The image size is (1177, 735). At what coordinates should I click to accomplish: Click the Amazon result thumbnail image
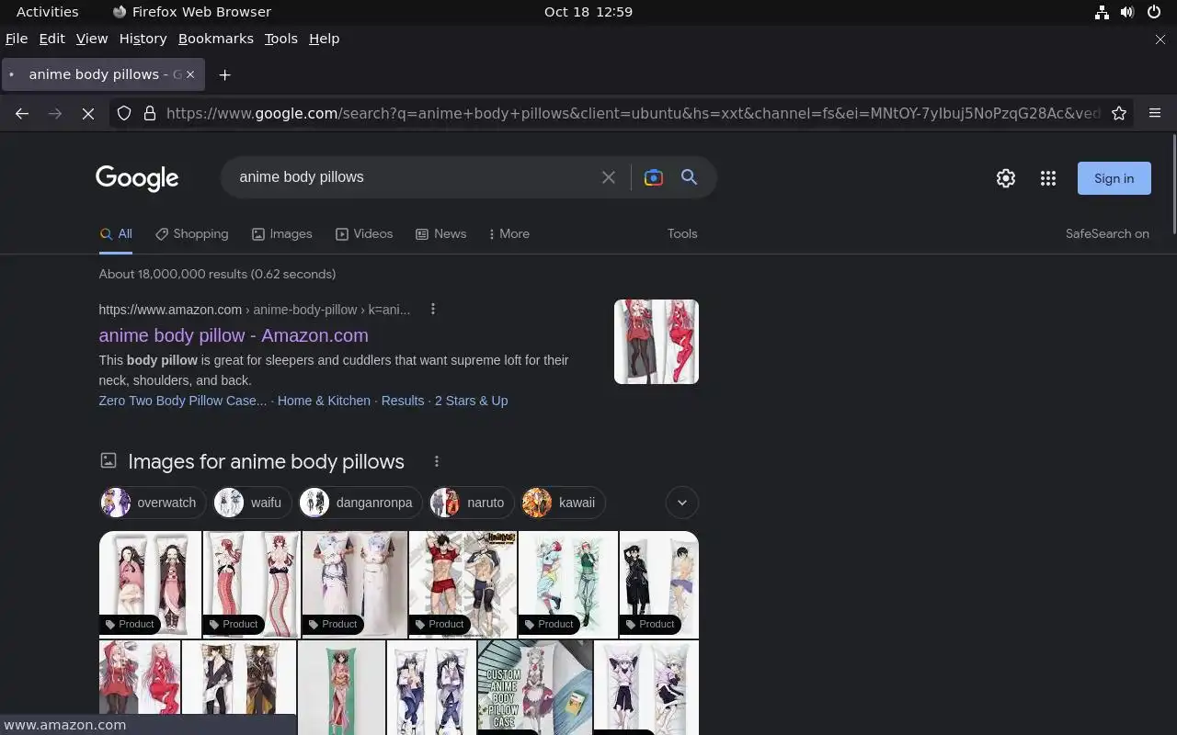coord(657,342)
